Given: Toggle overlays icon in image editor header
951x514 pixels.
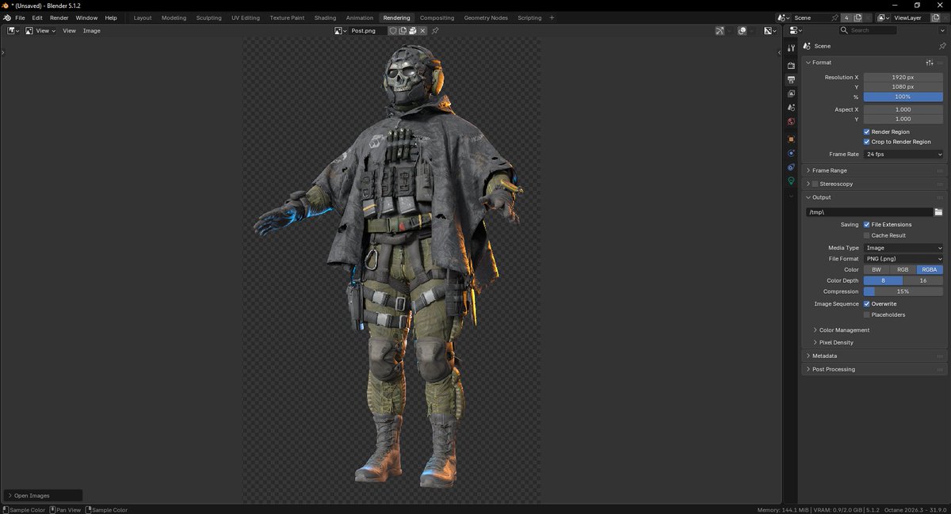Looking at the screenshot, I should pos(742,30).
